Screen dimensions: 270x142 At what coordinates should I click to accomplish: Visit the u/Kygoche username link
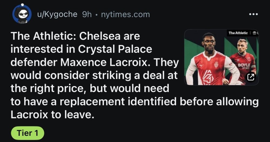(57, 15)
